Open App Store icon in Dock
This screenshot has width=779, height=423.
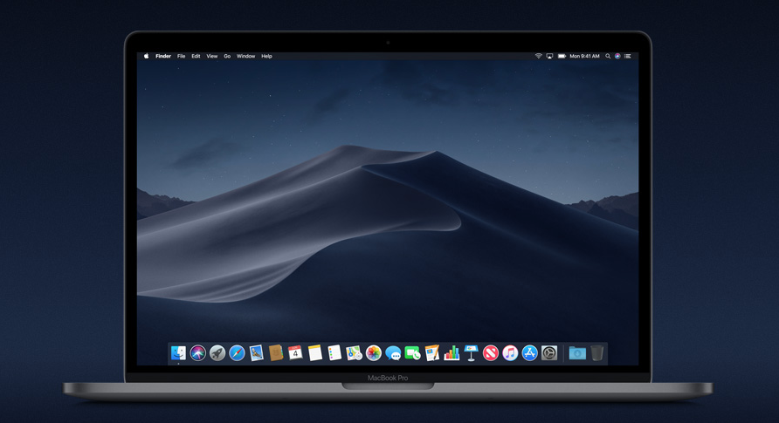[x=529, y=353]
